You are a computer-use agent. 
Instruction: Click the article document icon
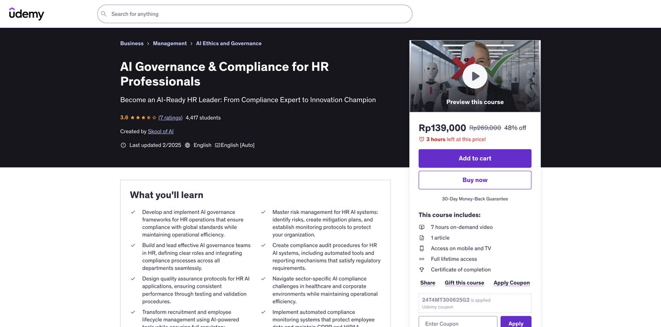[421, 238]
